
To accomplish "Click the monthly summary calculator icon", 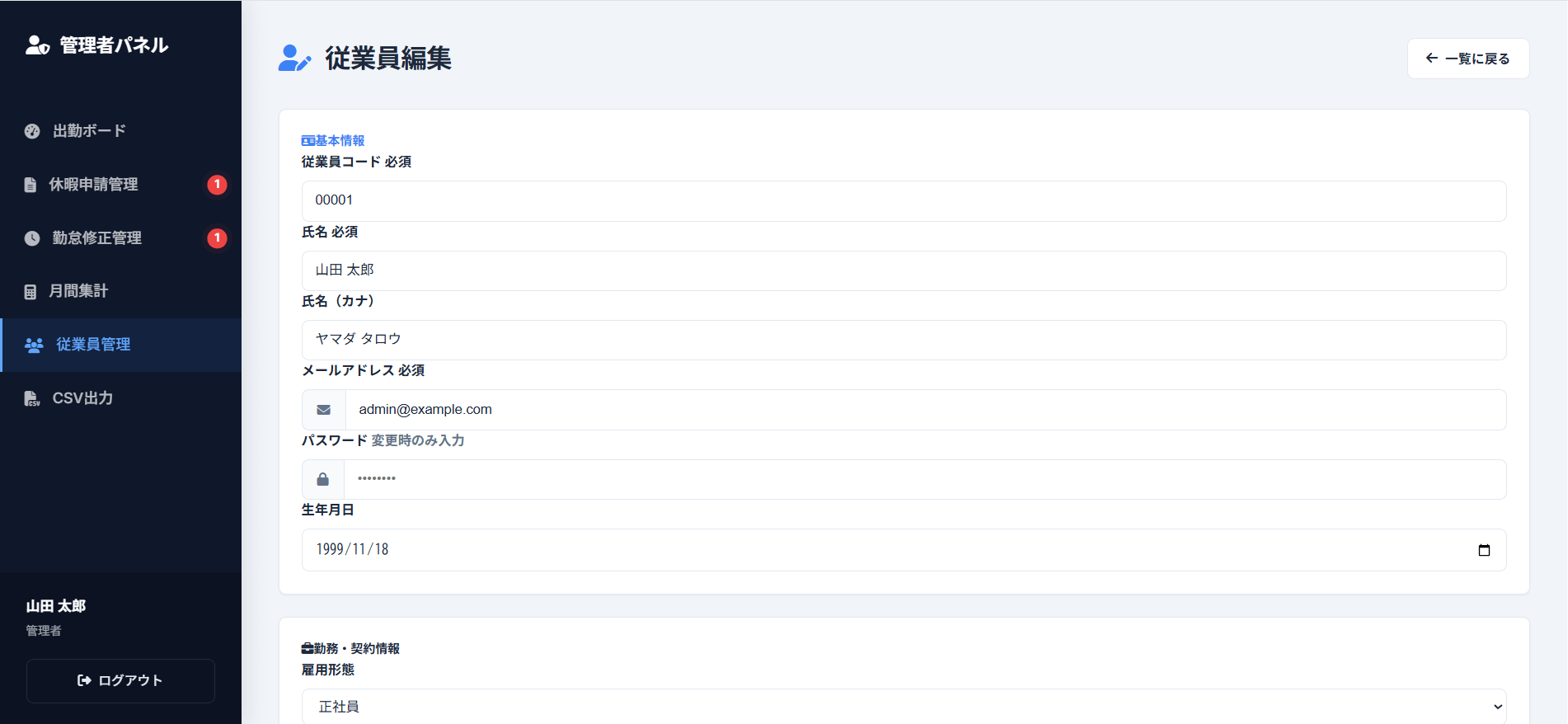I will [x=31, y=292].
